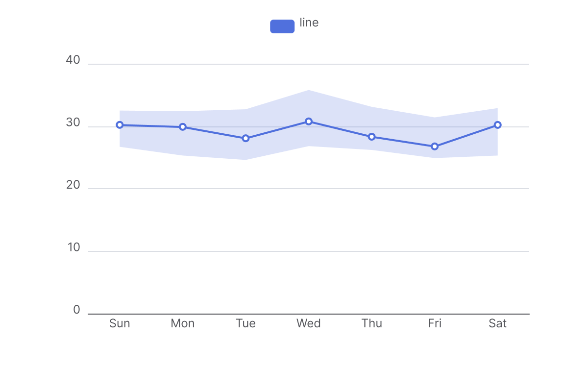588x392 pixels.
Task: Click the Sat data point marker
Action: [x=498, y=125]
